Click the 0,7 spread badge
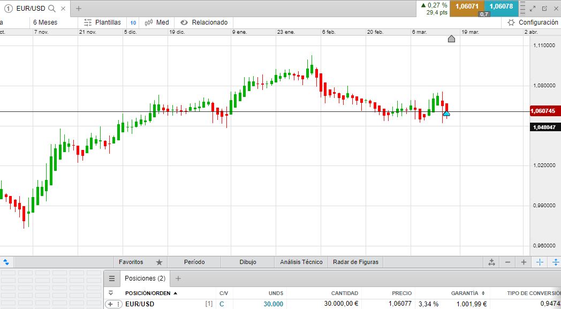This screenshot has width=561, height=309. (484, 14)
